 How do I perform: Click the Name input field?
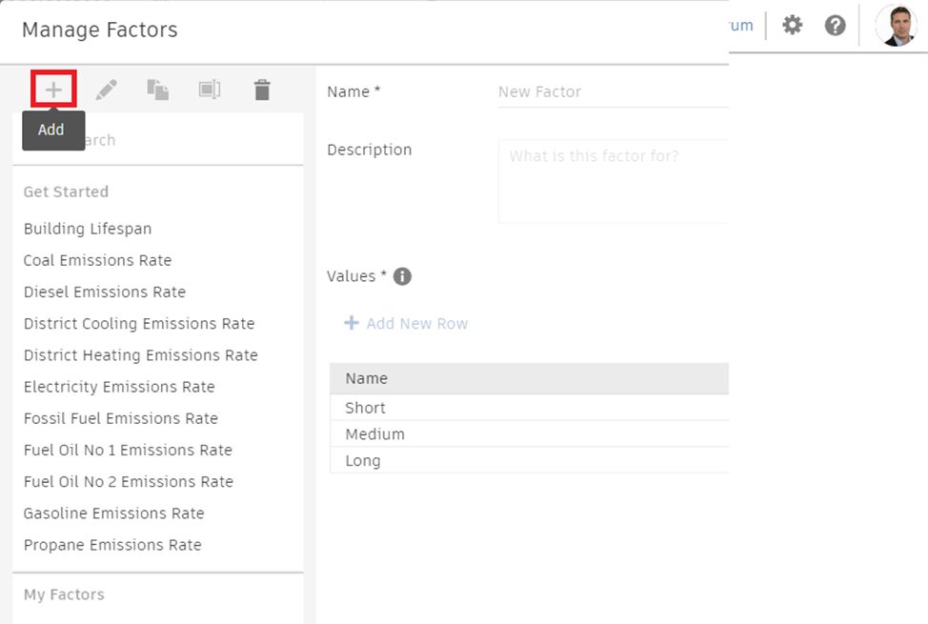(612, 92)
